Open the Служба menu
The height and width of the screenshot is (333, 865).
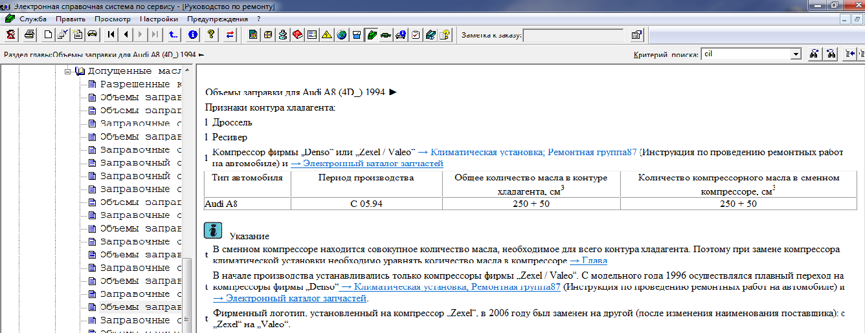click(x=32, y=19)
